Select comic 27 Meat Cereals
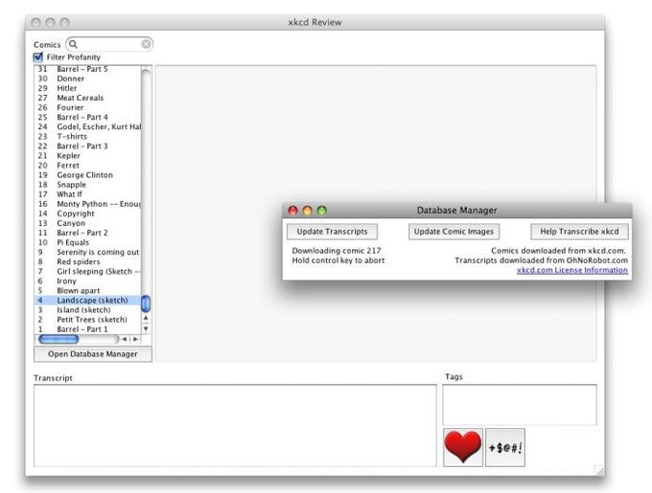 point(88,98)
